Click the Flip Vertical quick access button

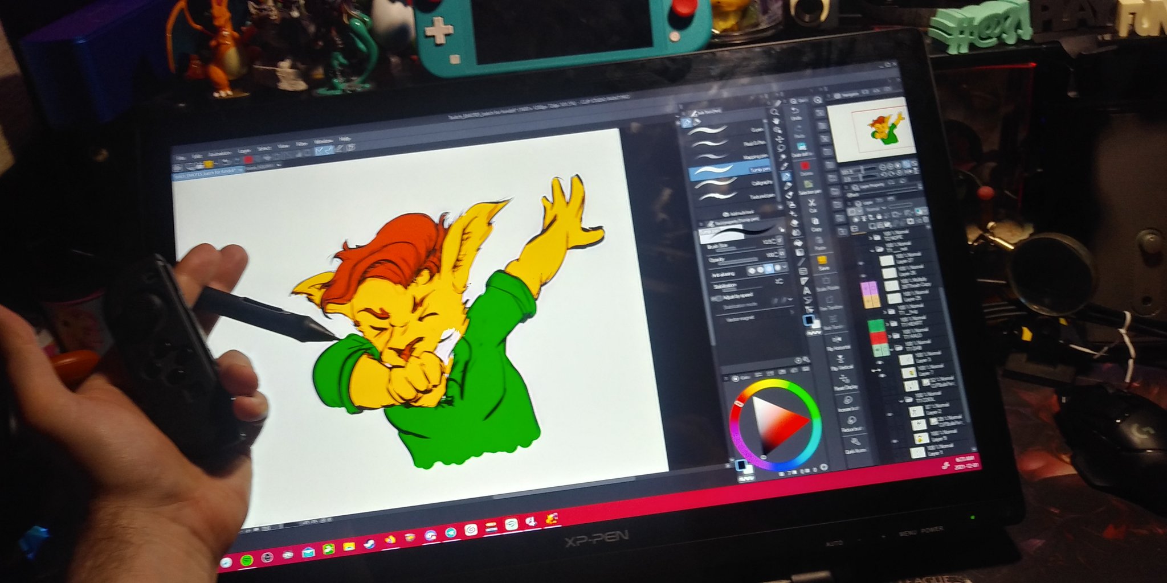tap(840, 362)
